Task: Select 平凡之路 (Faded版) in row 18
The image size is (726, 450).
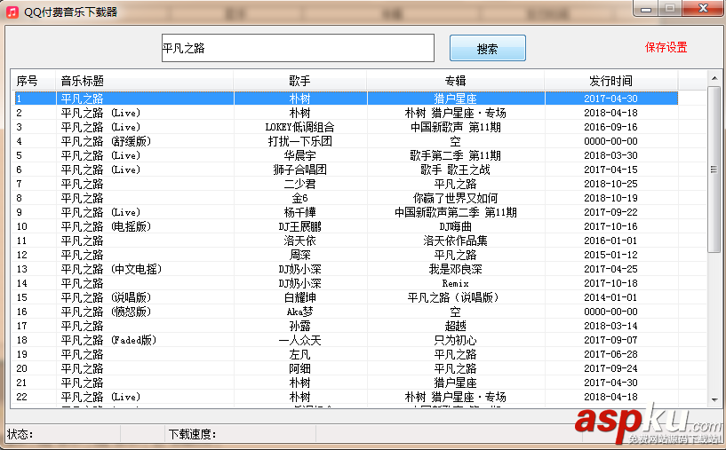Action: pos(108,341)
